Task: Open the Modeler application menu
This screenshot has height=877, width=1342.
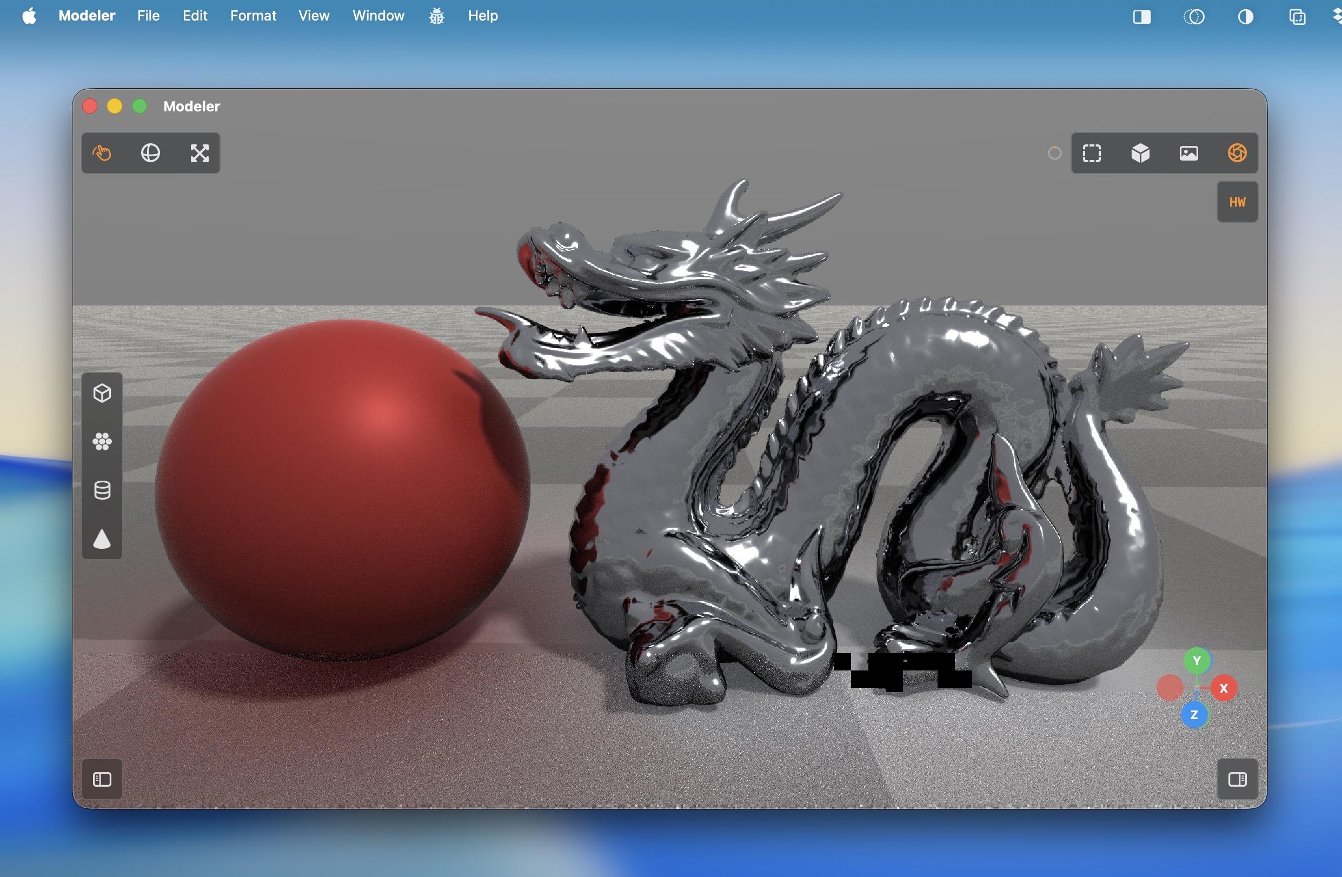Action: pyautogui.click(x=87, y=16)
